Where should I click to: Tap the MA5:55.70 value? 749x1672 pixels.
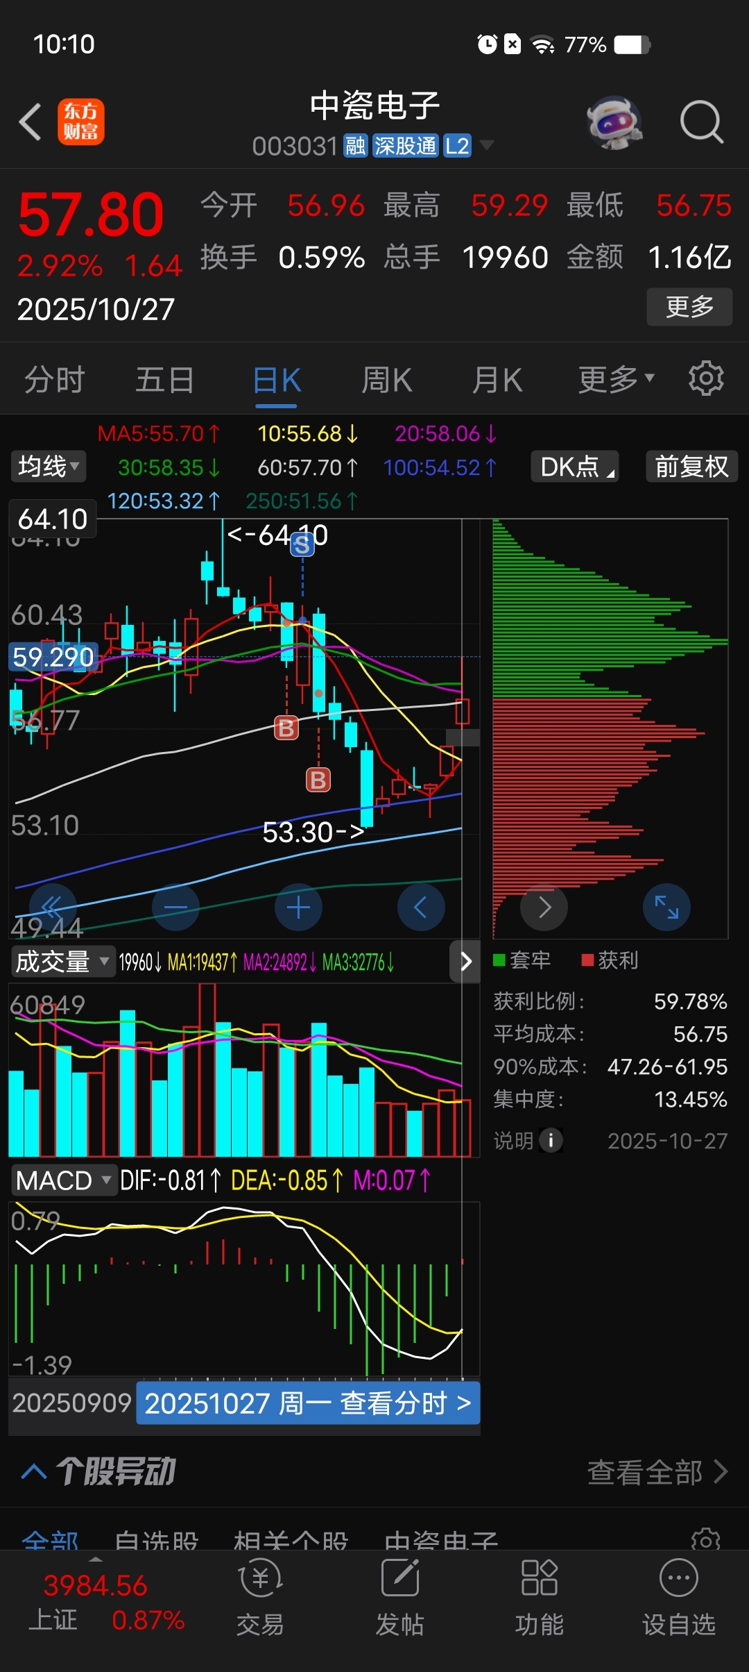coord(159,434)
